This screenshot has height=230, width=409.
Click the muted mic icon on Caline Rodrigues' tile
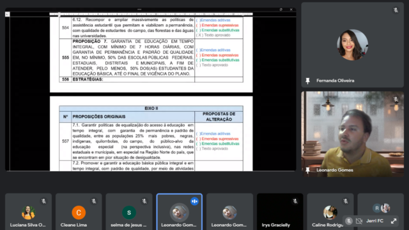tap(346, 201)
